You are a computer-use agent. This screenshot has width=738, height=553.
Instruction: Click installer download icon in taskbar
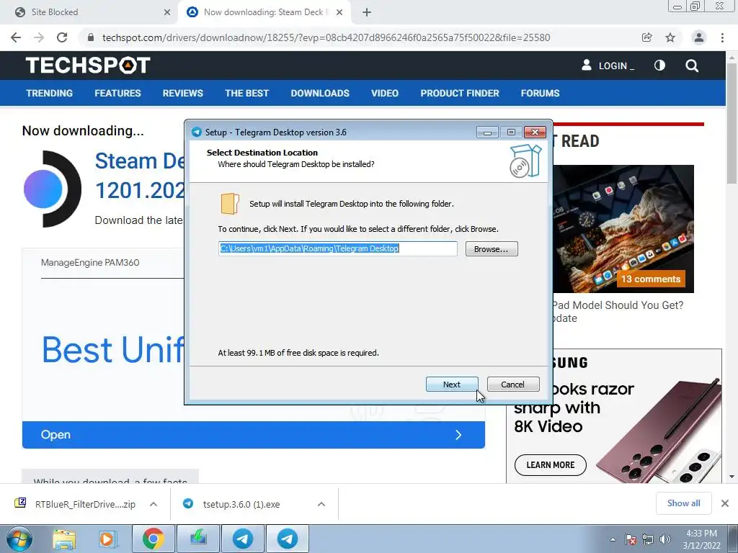(198, 539)
